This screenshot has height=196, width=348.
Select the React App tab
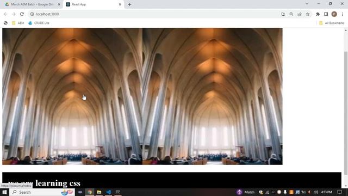tap(93, 4)
